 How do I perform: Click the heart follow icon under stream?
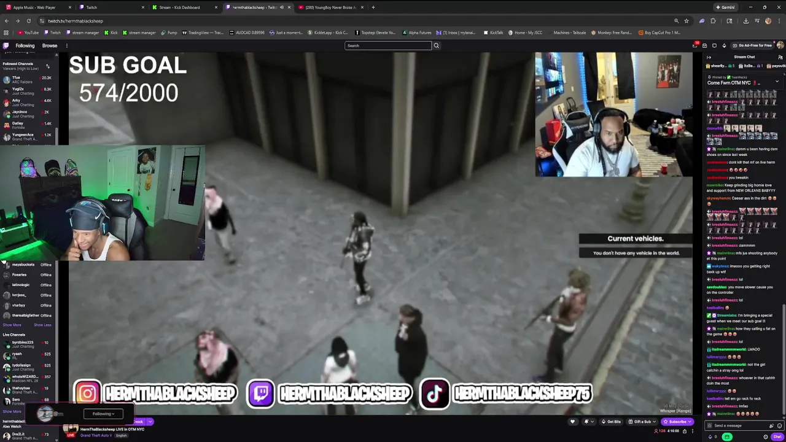tap(572, 422)
